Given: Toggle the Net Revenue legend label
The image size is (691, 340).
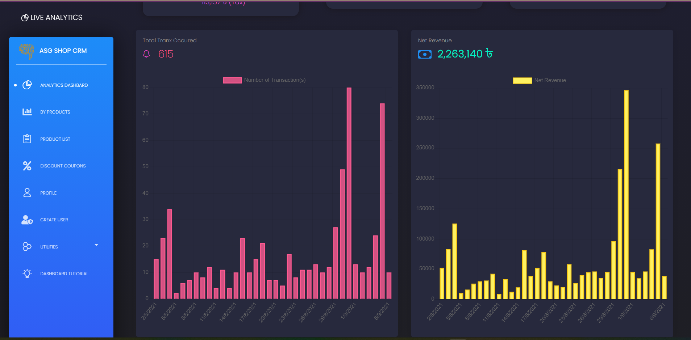Looking at the screenshot, I should point(550,80).
